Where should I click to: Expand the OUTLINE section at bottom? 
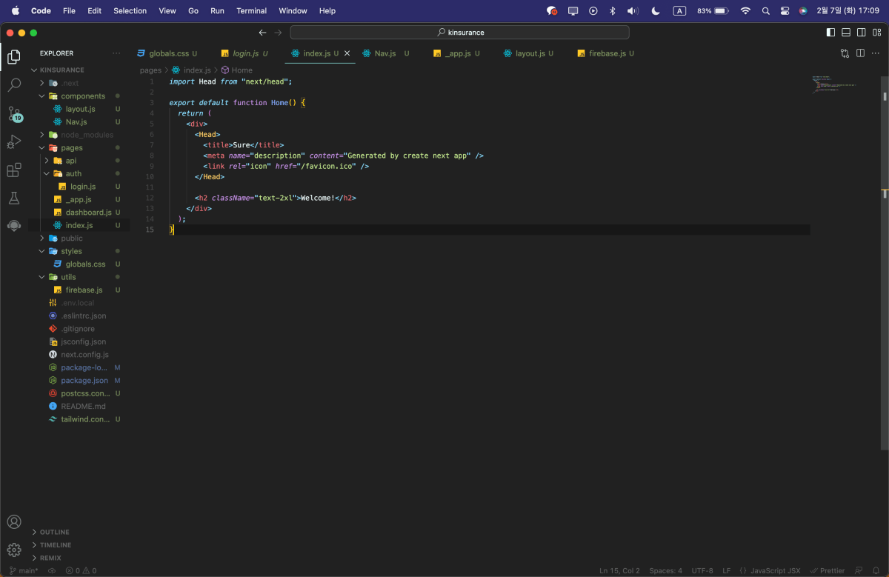tap(51, 531)
